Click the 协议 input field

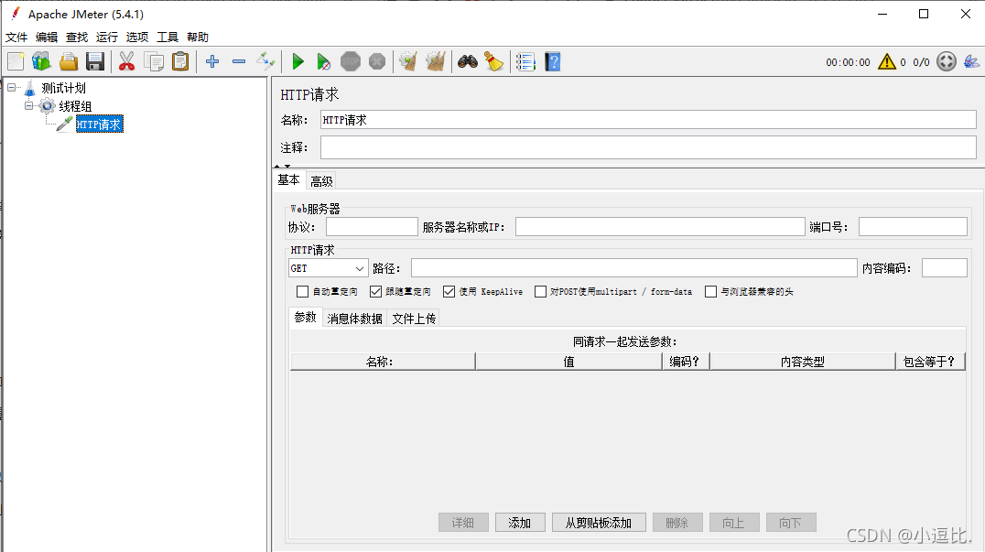coord(372,227)
